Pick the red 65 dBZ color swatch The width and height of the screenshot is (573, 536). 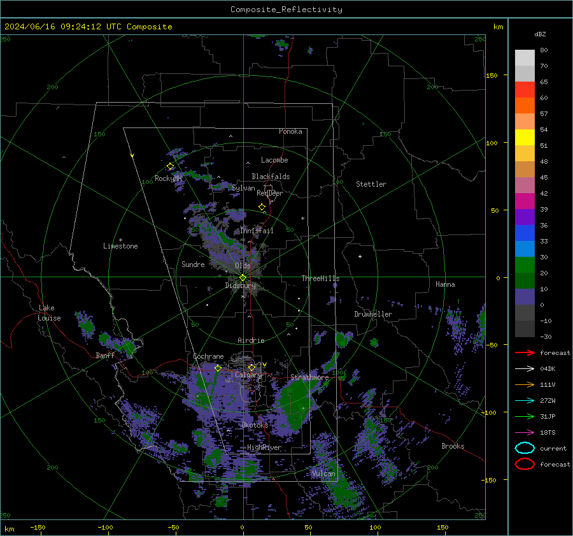(525, 90)
